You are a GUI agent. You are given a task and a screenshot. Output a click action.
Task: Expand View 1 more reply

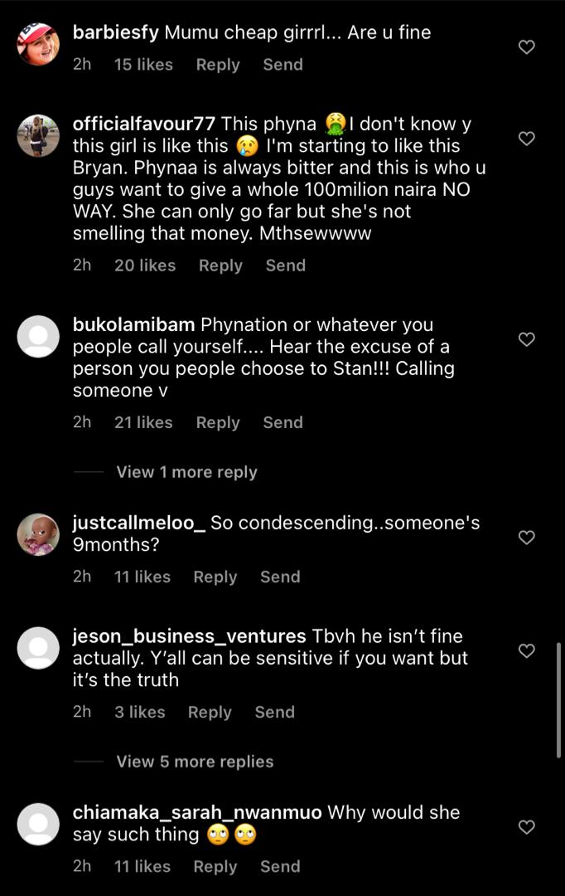pos(186,472)
